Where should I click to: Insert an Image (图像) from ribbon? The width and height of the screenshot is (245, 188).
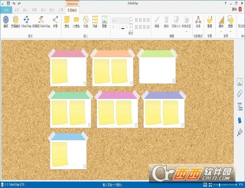point(104,20)
